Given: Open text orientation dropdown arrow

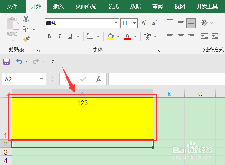Looking at the screenshot, I should (212, 23).
